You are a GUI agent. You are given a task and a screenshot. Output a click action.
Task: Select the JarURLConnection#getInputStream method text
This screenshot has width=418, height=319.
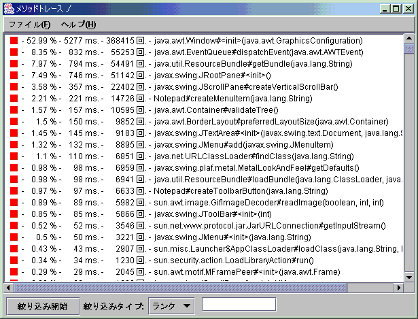270,226
